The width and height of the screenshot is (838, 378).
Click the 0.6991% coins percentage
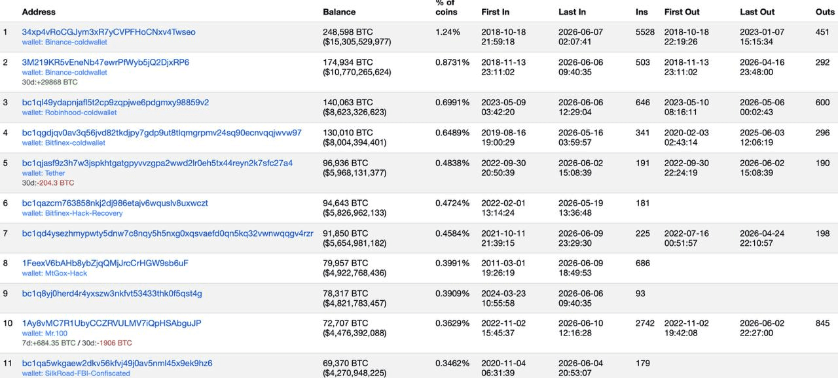click(452, 103)
